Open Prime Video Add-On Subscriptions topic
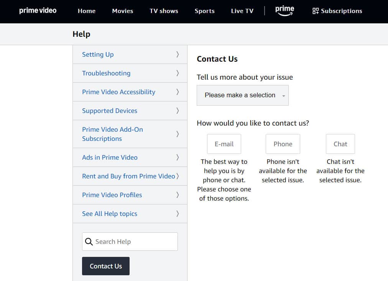Image resolution: width=388 pixels, height=281 pixels. pyautogui.click(x=130, y=134)
